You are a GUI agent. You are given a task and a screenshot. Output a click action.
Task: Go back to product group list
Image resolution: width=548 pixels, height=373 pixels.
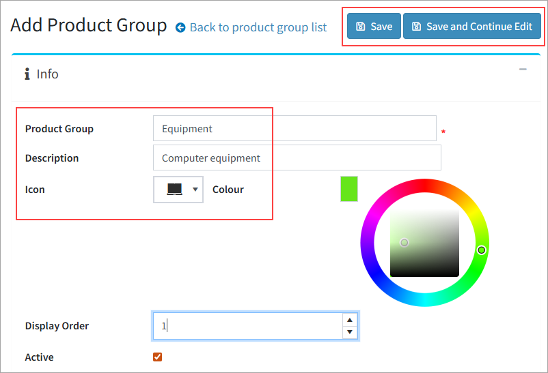pyautogui.click(x=258, y=27)
